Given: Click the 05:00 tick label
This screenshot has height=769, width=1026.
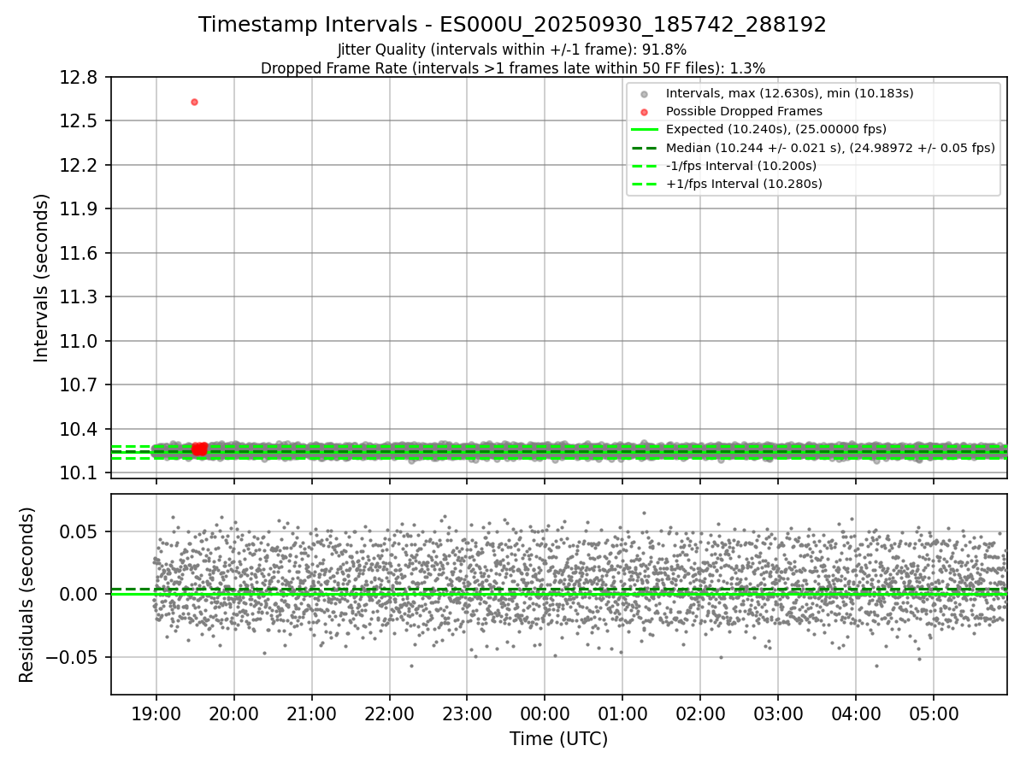Looking at the screenshot, I should pos(933,713).
